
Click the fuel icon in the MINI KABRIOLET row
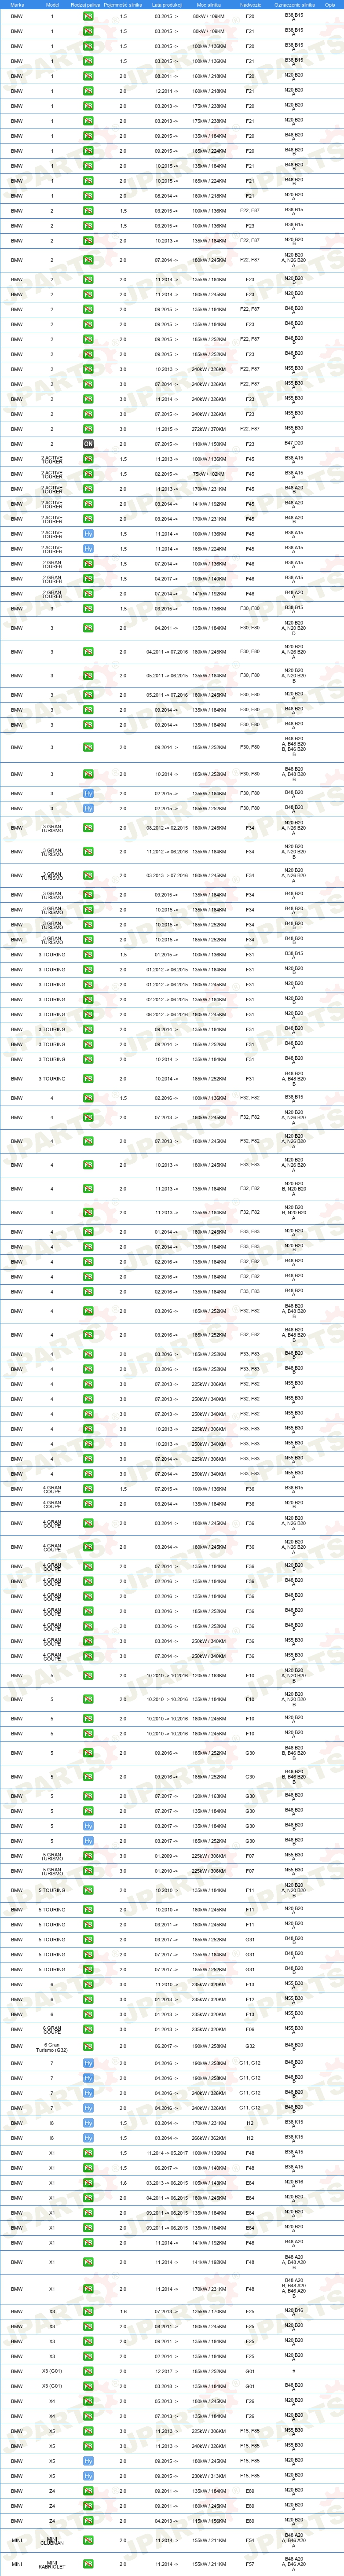[x=88, y=2564]
